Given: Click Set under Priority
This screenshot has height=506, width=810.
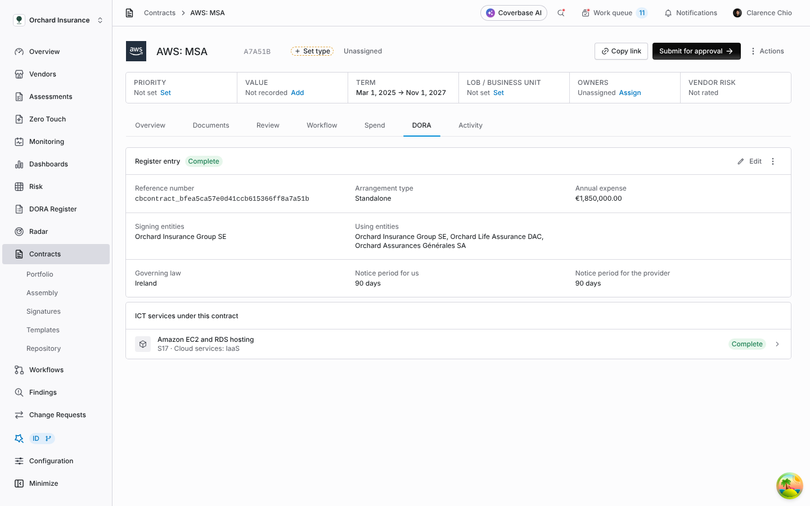Looking at the screenshot, I should point(165,93).
